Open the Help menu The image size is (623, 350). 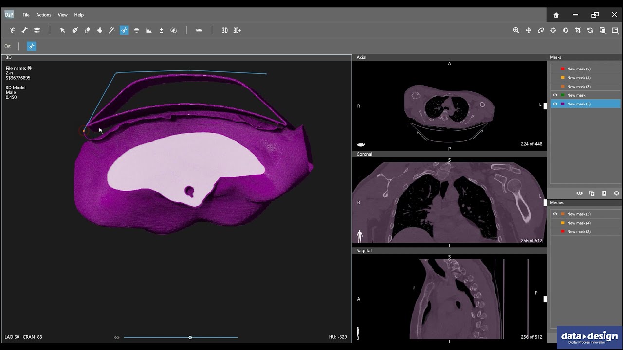[x=79, y=15]
